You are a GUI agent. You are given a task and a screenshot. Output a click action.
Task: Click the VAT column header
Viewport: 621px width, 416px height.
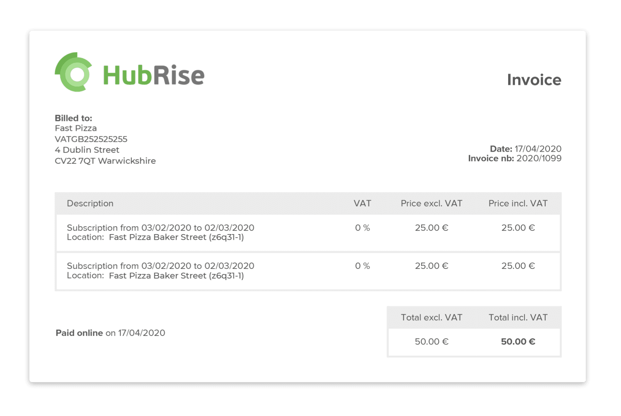pos(362,203)
